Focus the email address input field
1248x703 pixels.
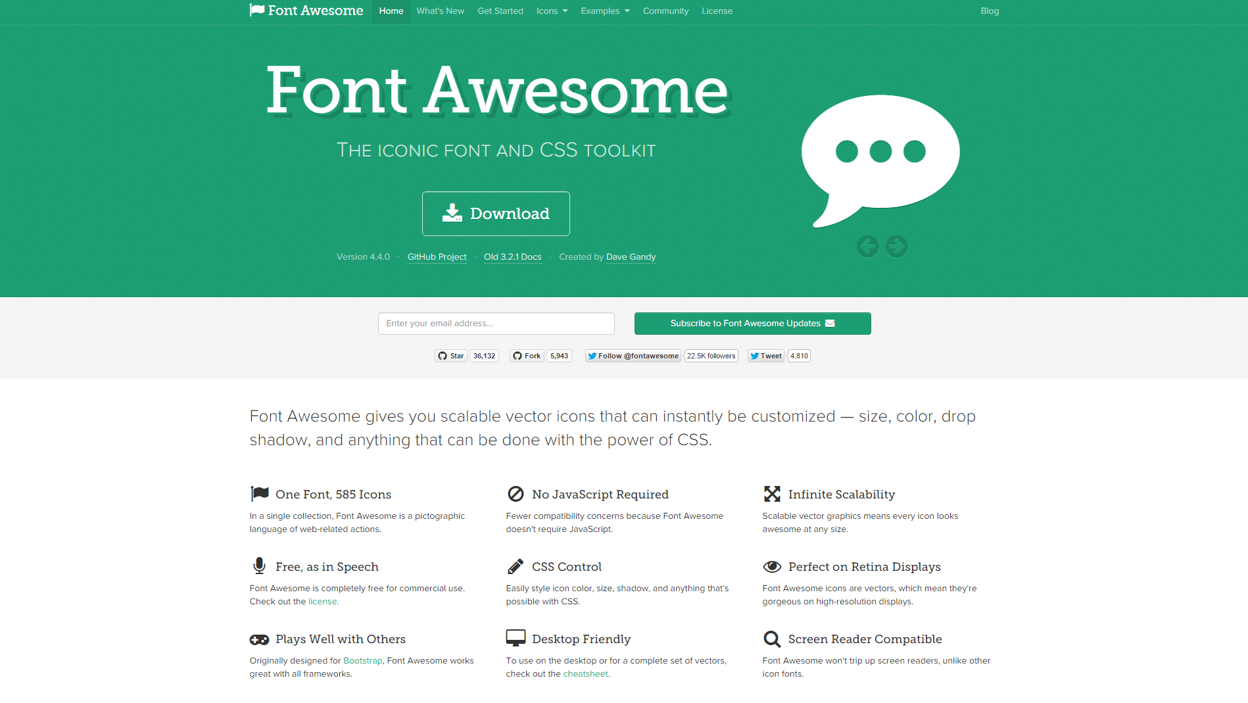(496, 324)
